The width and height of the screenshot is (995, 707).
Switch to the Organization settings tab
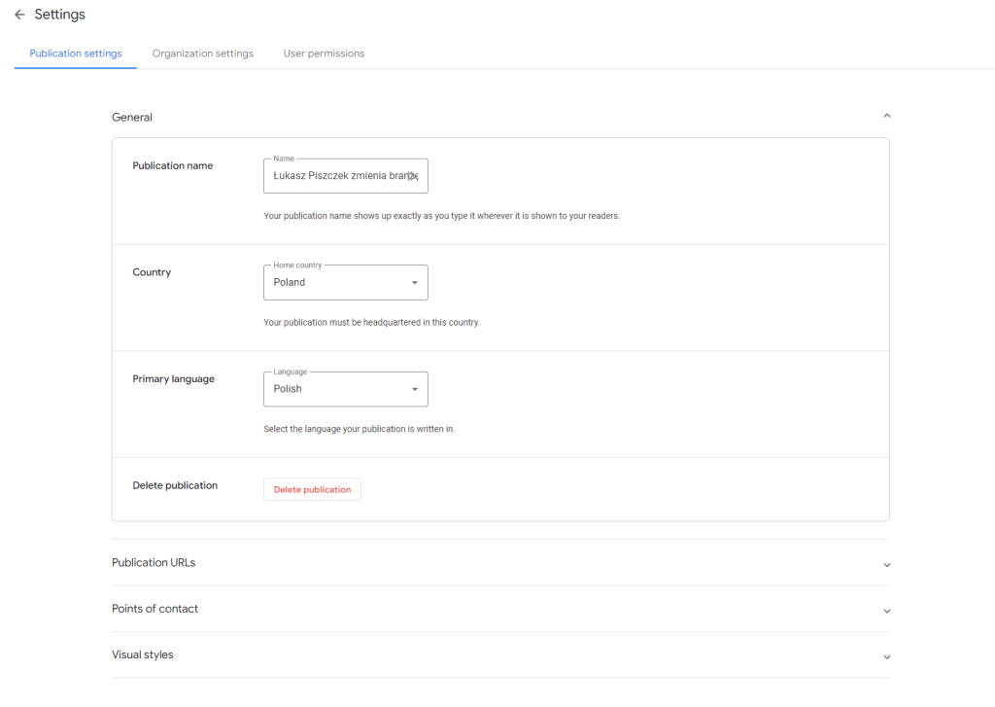point(202,53)
